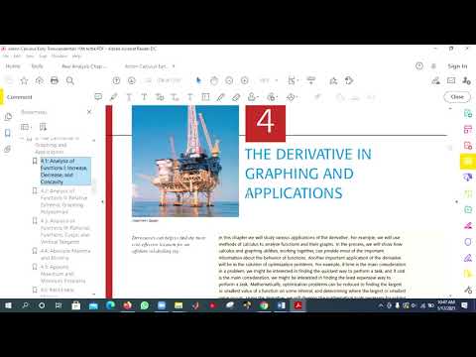Screen dimensions: 476x357
Task: Close the Bookmarks panel
Action: pyautogui.click(x=89, y=112)
